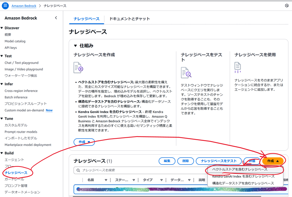Sort by the タイプ column arrow
The width and height of the screenshot is (292, 197).
(x=162, y=180)
